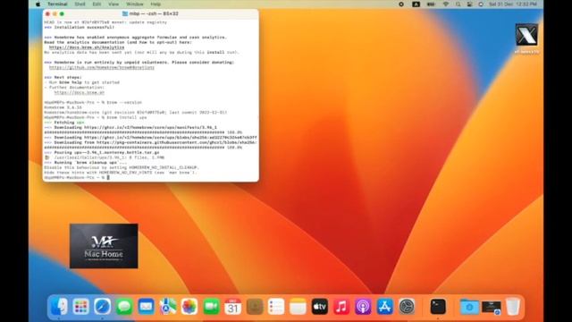Viewport: 572px width, 322px height.
Task: Open App Store from the Dock
Action: [385, 306]
